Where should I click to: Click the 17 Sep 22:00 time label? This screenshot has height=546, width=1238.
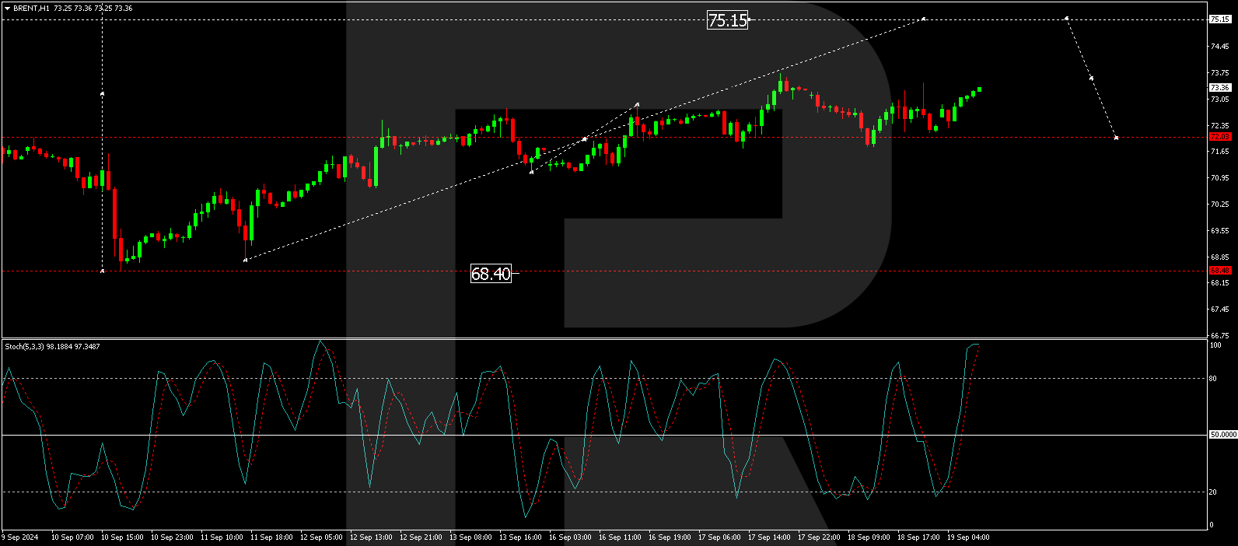point(819,537)
